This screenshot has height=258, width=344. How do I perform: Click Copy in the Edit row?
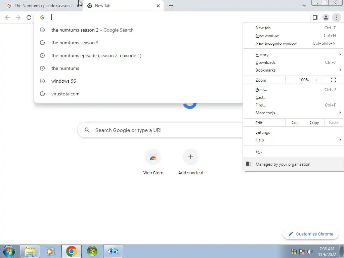tap(314, 123)
